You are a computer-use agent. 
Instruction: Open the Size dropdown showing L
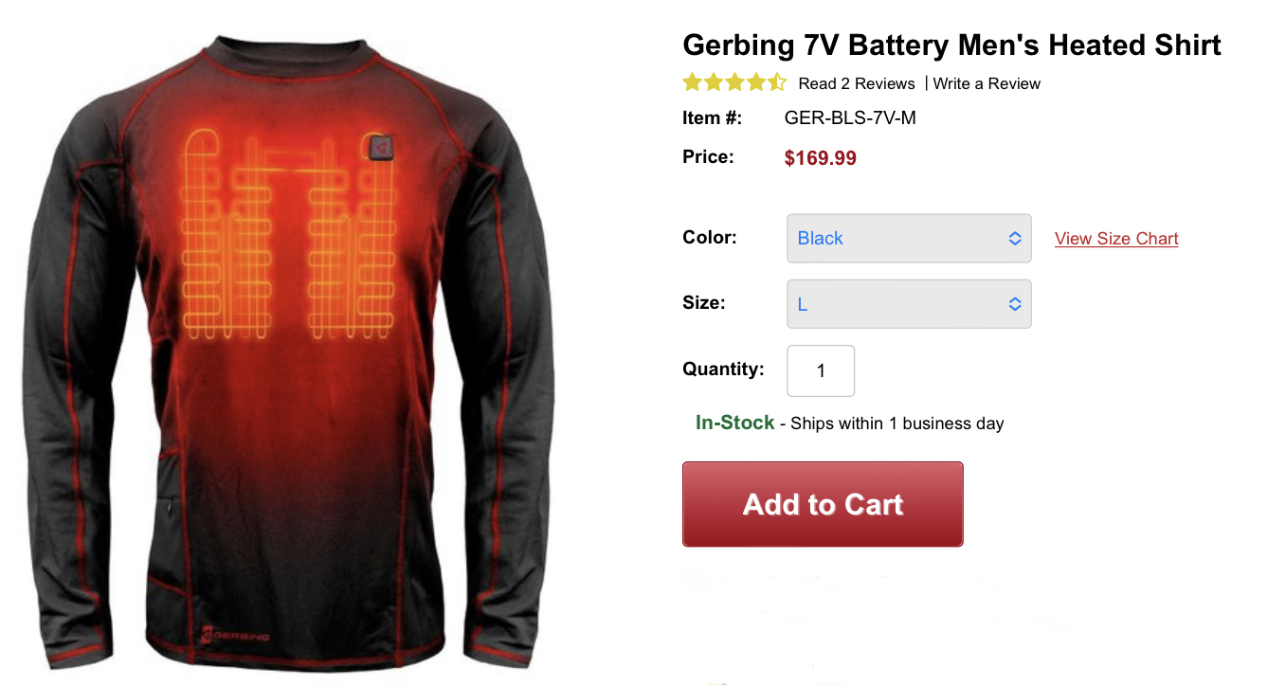point(909,303)
